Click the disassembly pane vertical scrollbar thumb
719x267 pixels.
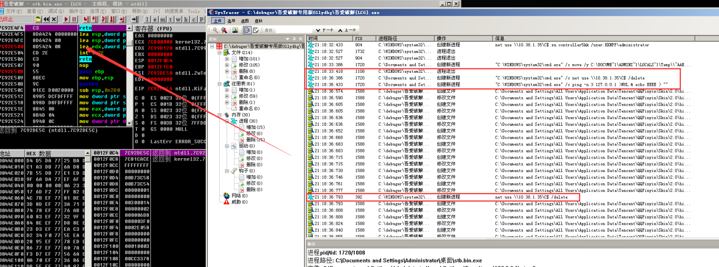coord(129,42)
